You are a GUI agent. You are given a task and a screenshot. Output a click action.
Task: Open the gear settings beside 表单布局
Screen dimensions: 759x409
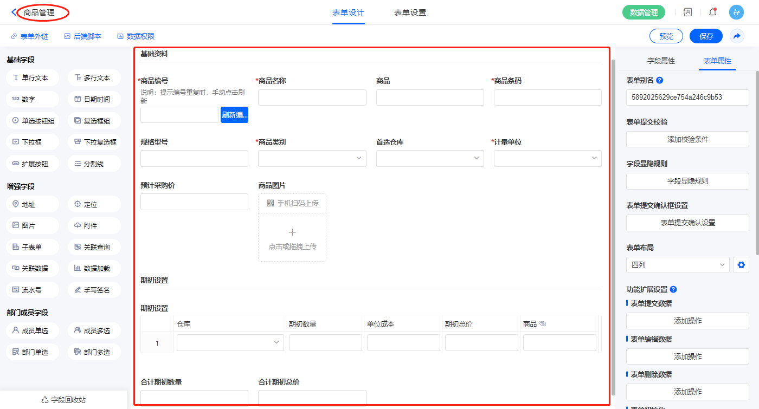741,265
